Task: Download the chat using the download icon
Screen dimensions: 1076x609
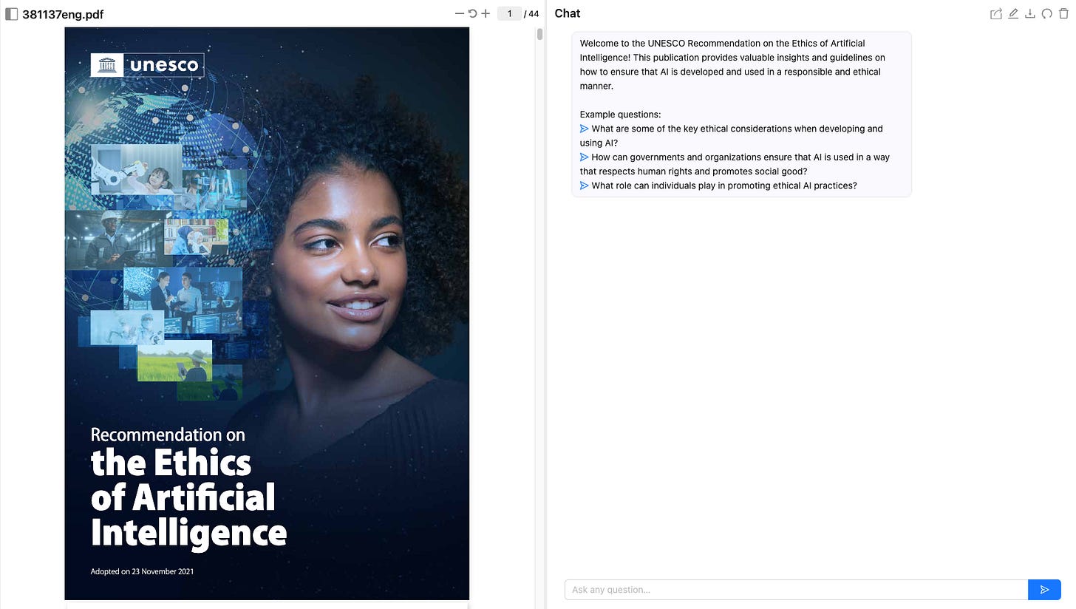Action: pyautogui.click(x=1030, y=13)
